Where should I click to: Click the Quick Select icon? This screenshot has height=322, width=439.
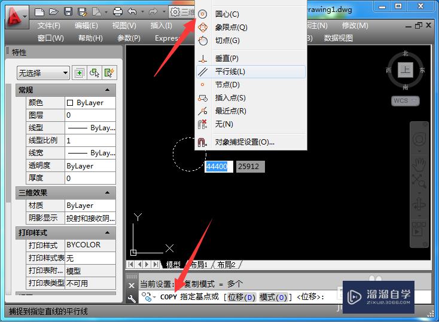click(x=109, y=73)
